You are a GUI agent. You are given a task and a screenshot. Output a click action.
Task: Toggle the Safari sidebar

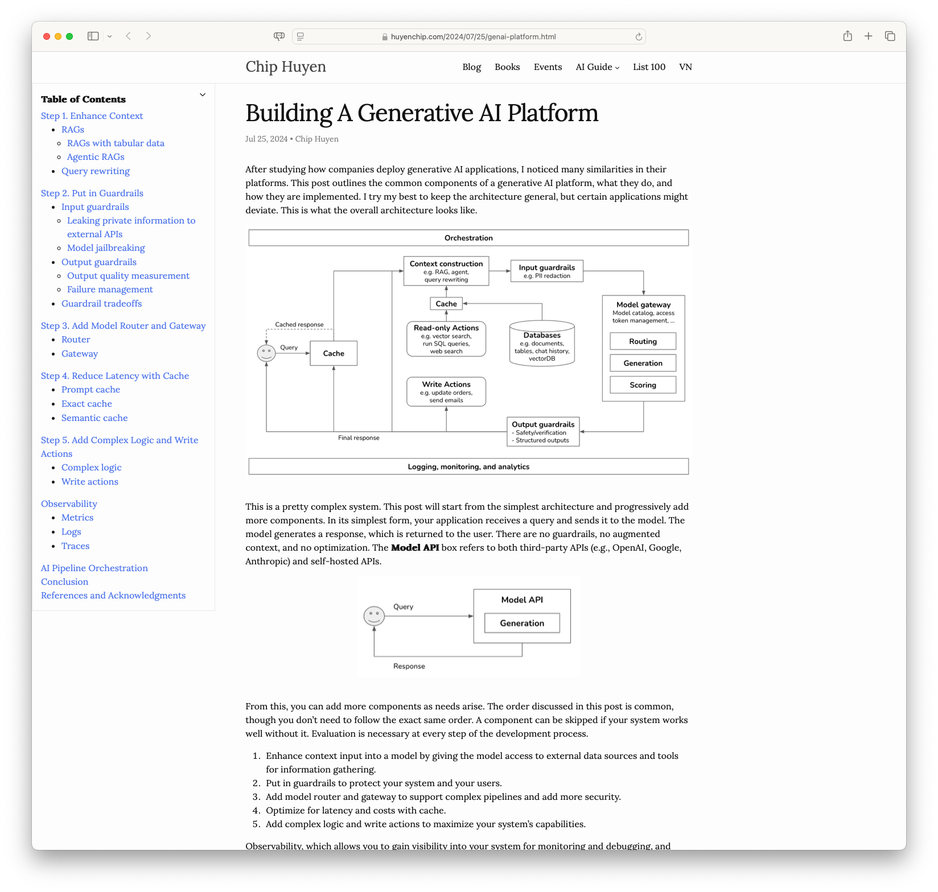tap(93, 36)
